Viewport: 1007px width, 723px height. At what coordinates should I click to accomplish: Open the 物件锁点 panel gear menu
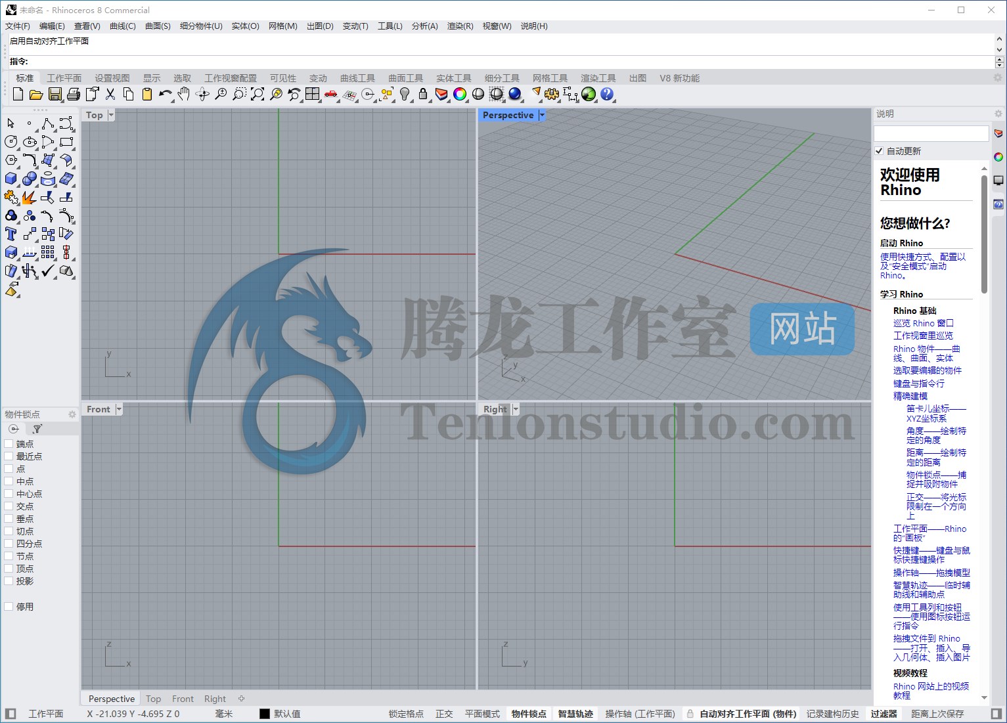pyautogui.click(x=72, y=414)
